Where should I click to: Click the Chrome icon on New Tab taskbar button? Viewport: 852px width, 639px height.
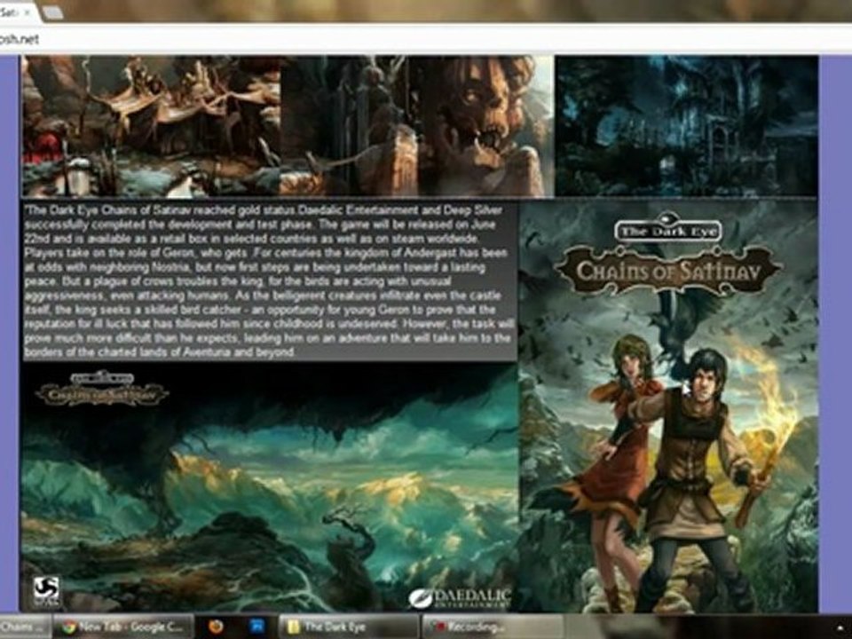(x=68, y=627)
